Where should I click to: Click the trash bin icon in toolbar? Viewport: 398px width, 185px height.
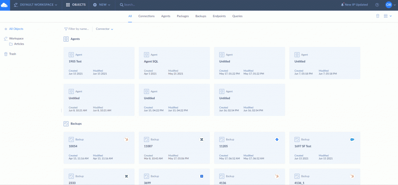[x=377, y=16]
